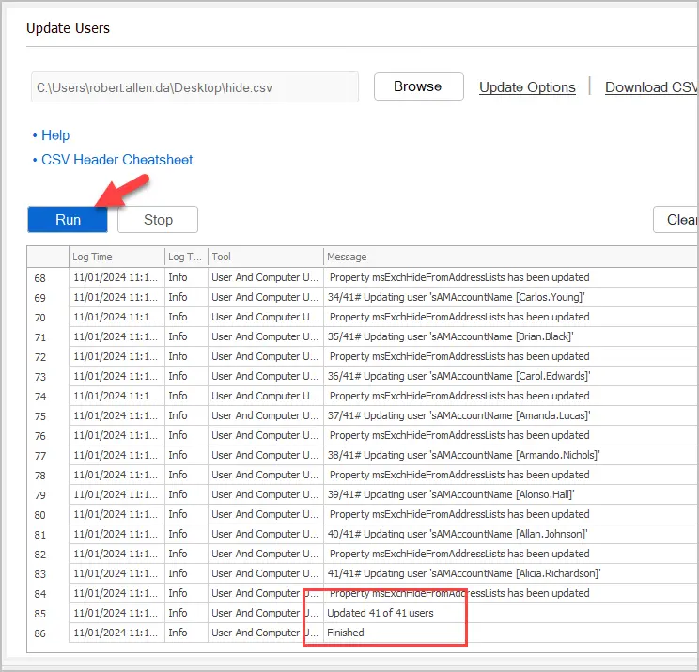This screenshot has width=699, height=672.
Task: Click the Run button
Action: [68, 219]
